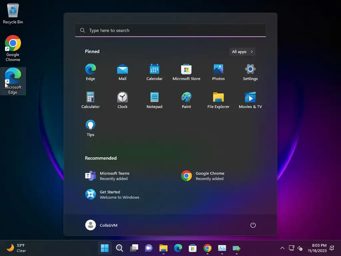
Task: Expand hidden system tray icons
Action: tap(282, 248)
